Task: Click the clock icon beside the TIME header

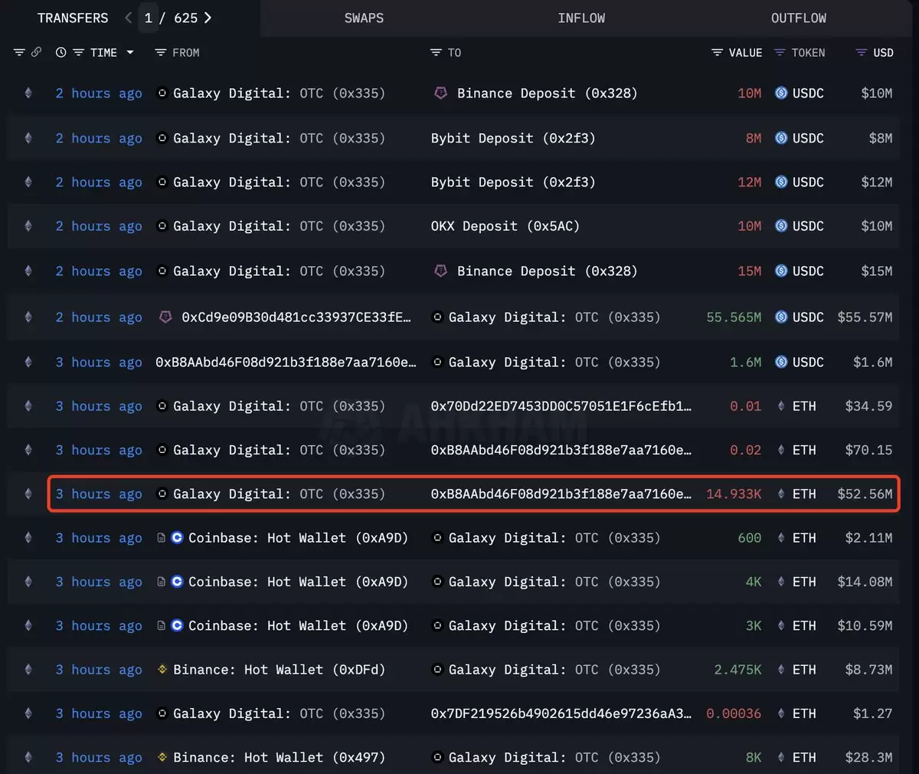Action: pyautogui.click(x=61, y=53)
